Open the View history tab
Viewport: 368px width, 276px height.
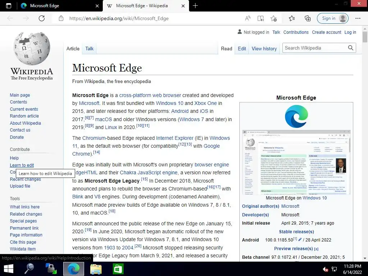(264, 49)
